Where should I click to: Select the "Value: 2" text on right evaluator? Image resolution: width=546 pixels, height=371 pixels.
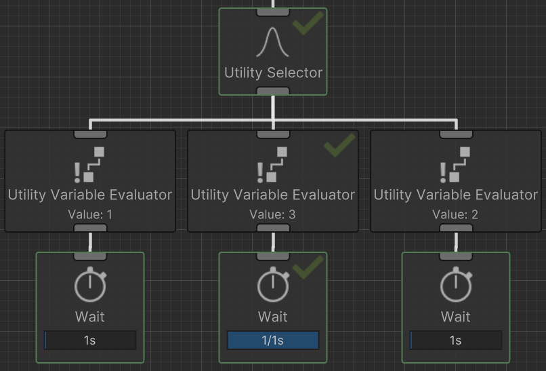click(x=455, y=214)
